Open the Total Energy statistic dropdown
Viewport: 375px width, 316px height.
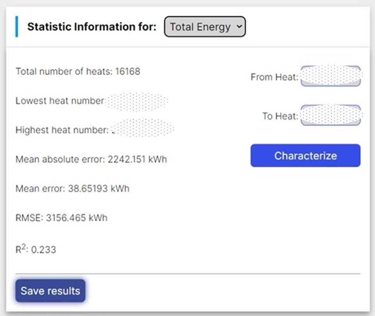[205, 27]
